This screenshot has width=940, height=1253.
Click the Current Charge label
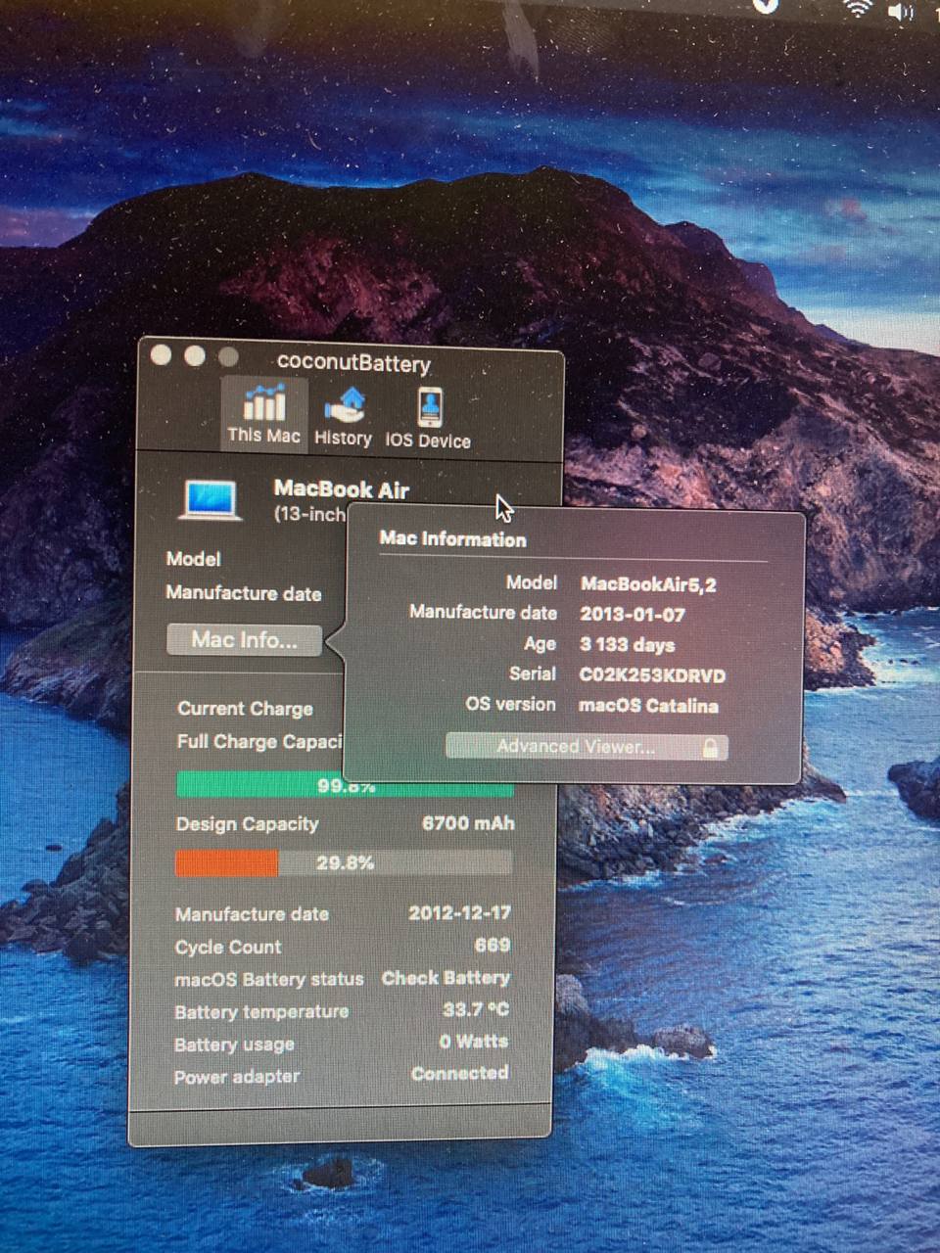246,709
